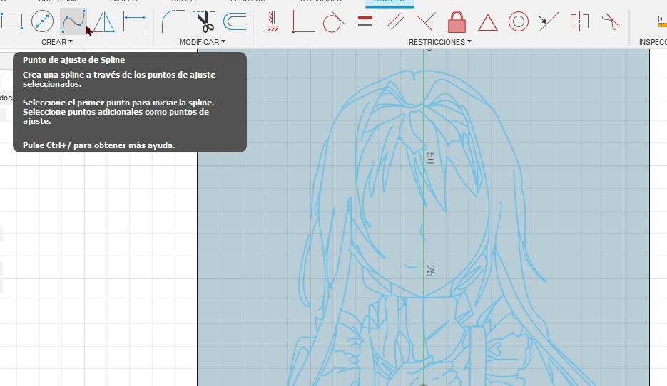This screenshot has height=386, width=667.
Task: Click the 25 dimension label on canvas
Action: 430,271
